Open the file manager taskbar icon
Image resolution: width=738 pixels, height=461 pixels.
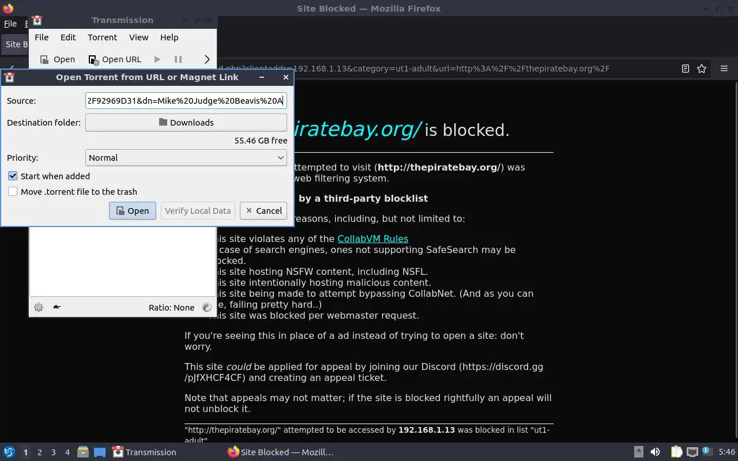(82, 452)
